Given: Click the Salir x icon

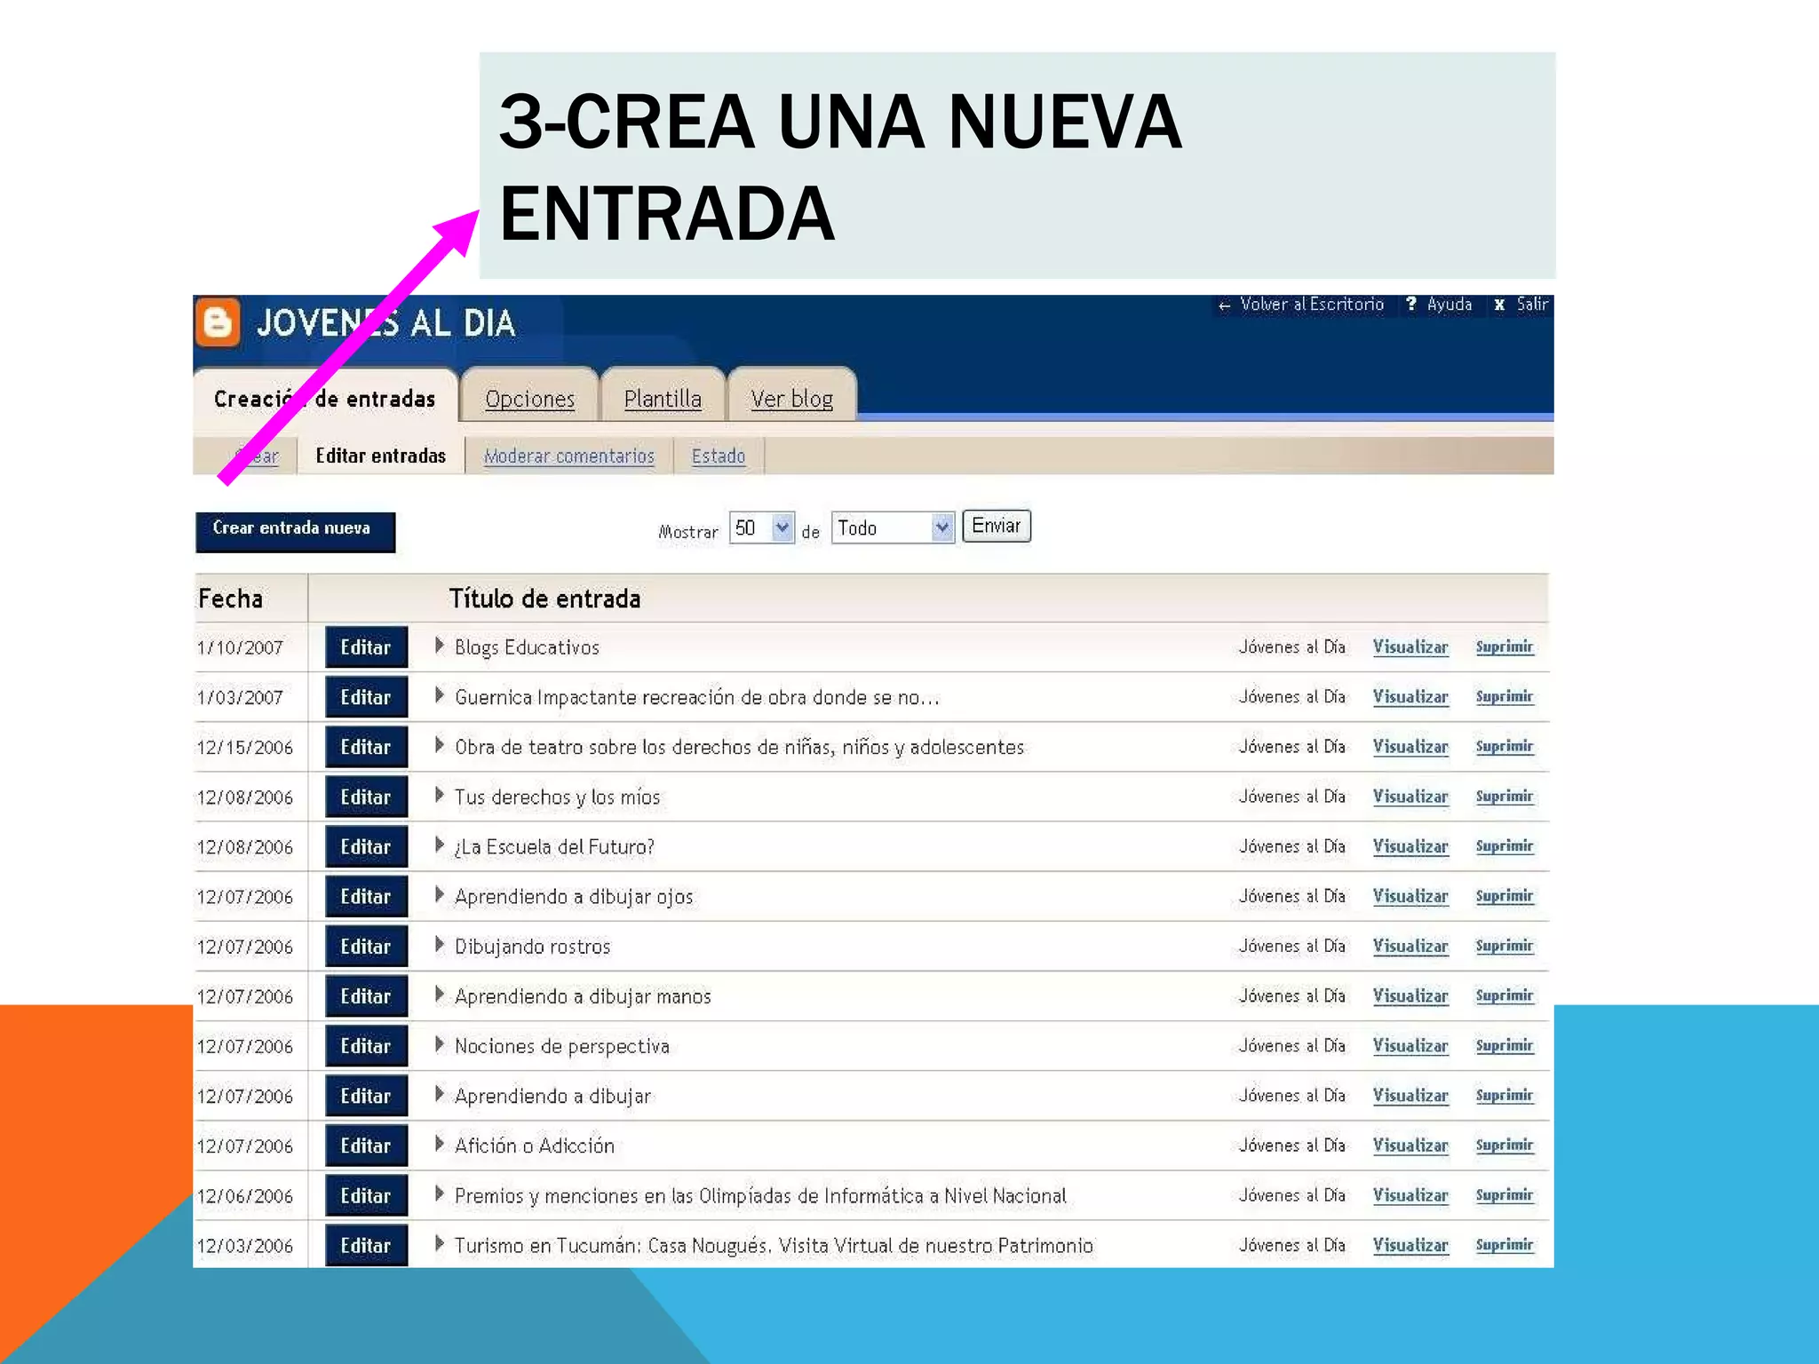Looking at the screenshot, I should [1500, 305].
